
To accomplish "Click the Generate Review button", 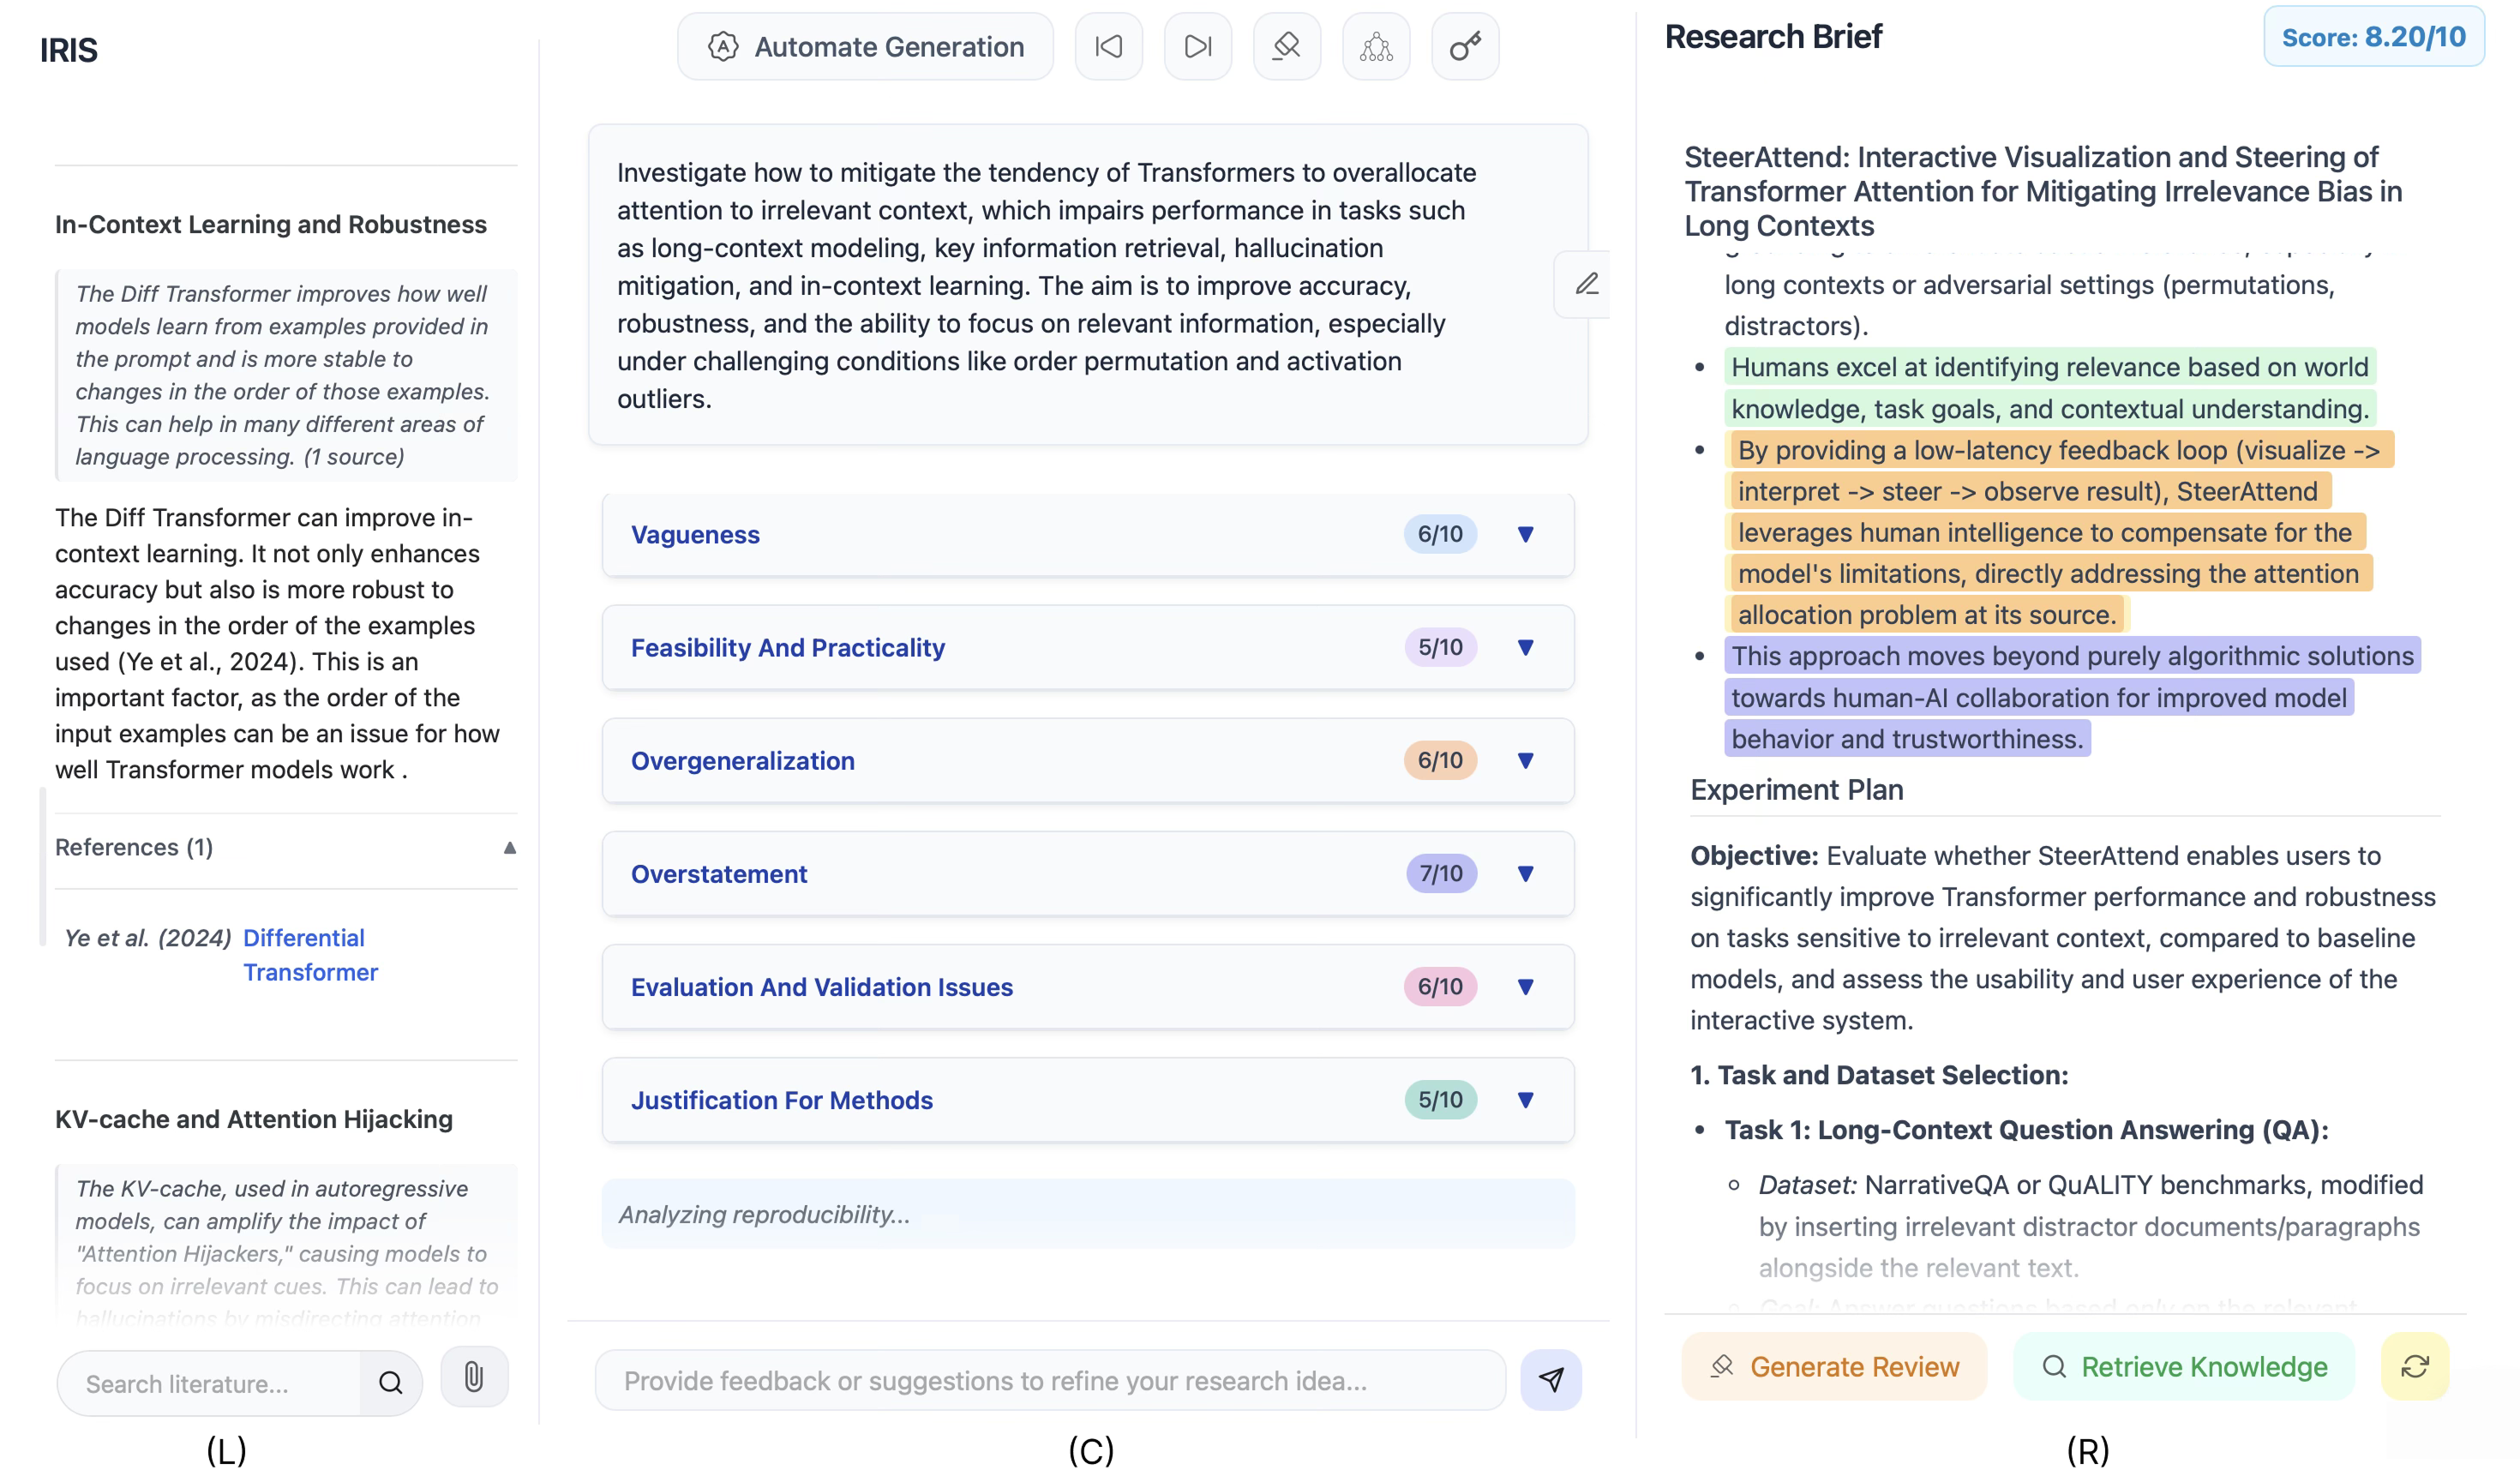I will coord(1834,1366).
